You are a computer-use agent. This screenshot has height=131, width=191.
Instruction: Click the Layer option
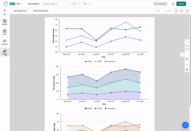[158, 11]
